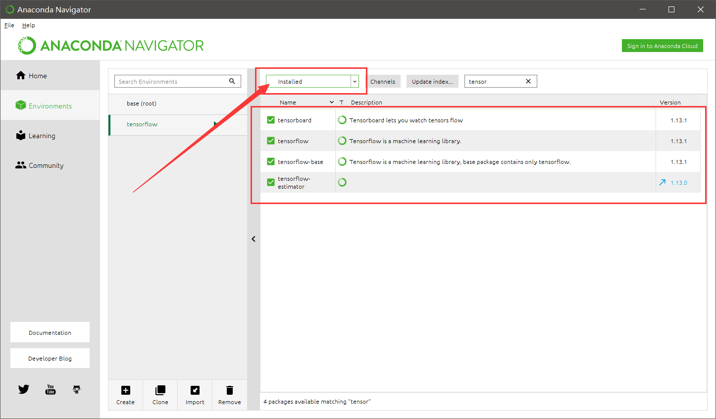Click the tensorflow package status circle icon
Screen dimensions: 716x419
click(342, 141)
